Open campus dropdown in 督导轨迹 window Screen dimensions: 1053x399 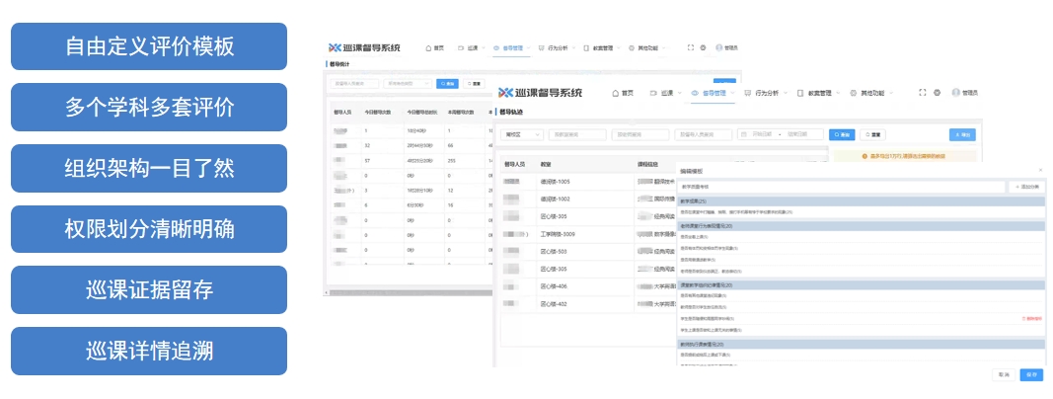pos(522,135)
